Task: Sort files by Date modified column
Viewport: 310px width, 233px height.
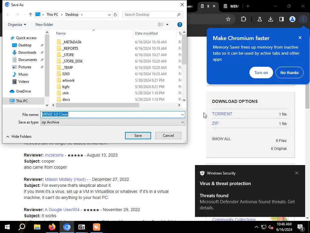Action: pyautogui.click(x=146, y=33)
